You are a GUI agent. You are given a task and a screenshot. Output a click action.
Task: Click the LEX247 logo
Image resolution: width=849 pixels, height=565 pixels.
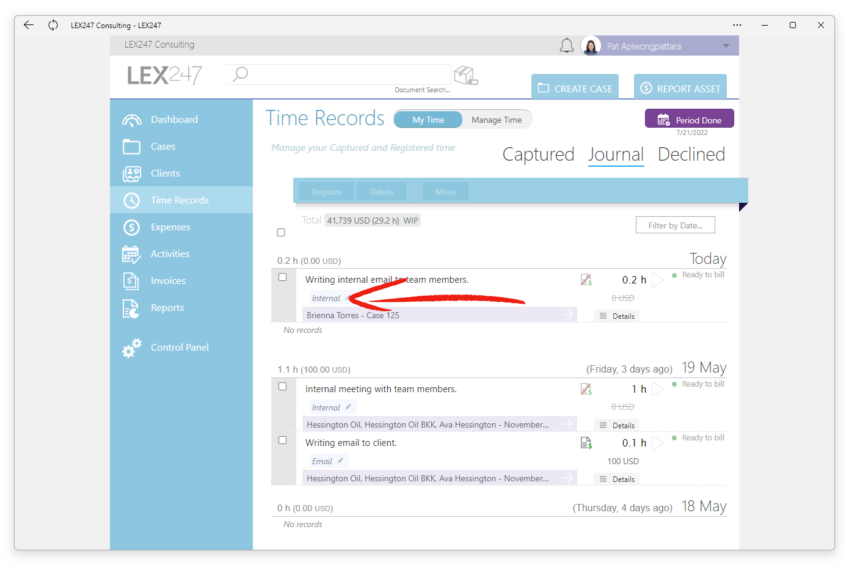click(164, 75)
